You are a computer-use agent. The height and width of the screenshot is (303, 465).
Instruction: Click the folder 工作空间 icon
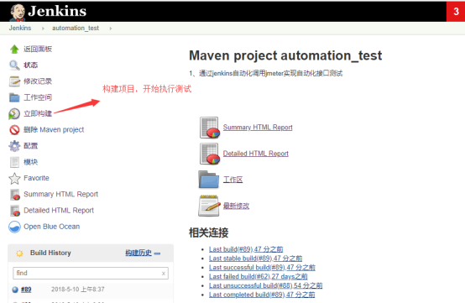click(x=14, y=97)
